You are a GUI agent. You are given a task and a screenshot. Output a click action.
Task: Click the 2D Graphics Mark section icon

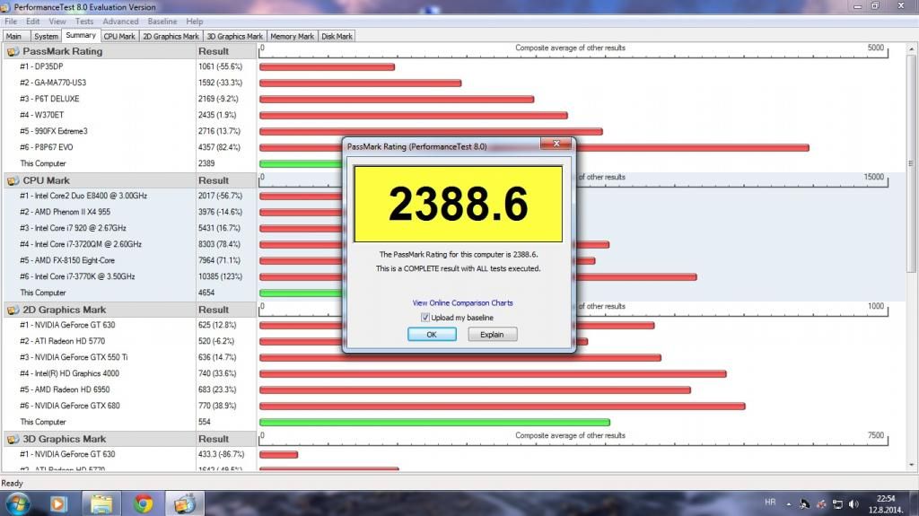click(13, 310)
